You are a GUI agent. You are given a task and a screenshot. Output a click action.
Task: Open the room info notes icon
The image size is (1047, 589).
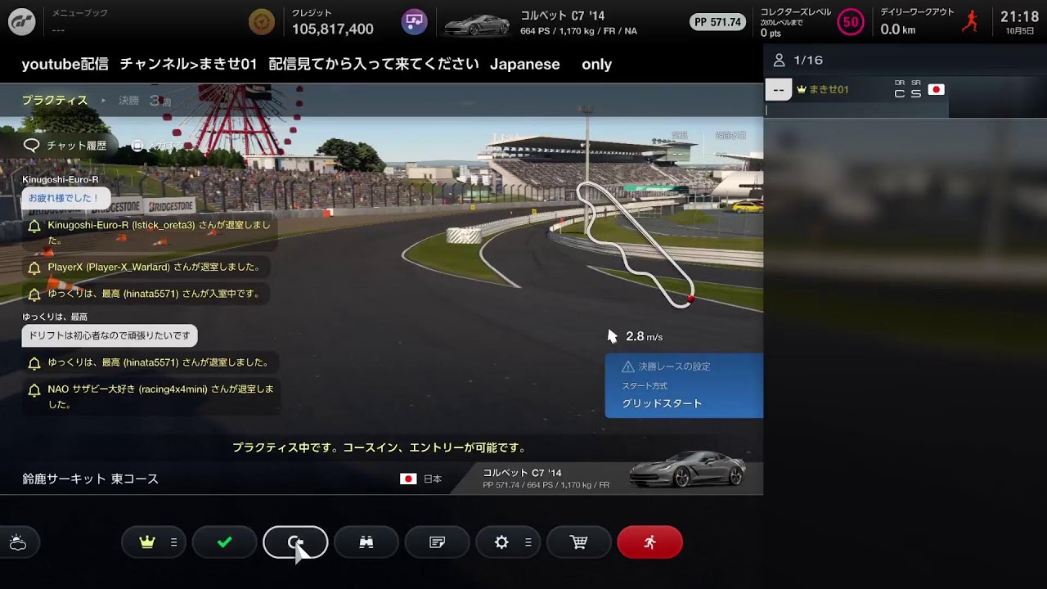[438, 542]
